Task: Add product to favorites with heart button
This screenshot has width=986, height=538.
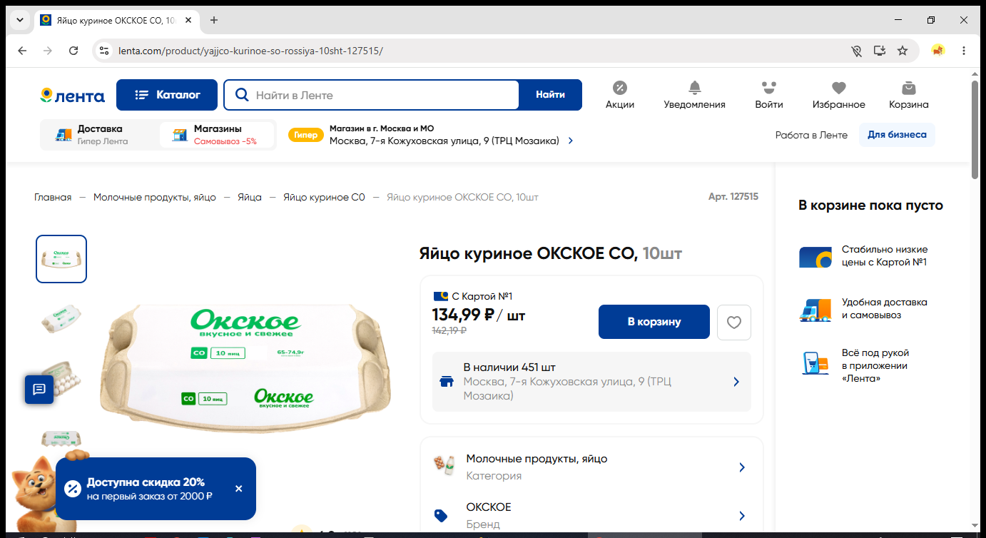Action: click(734, 323)
